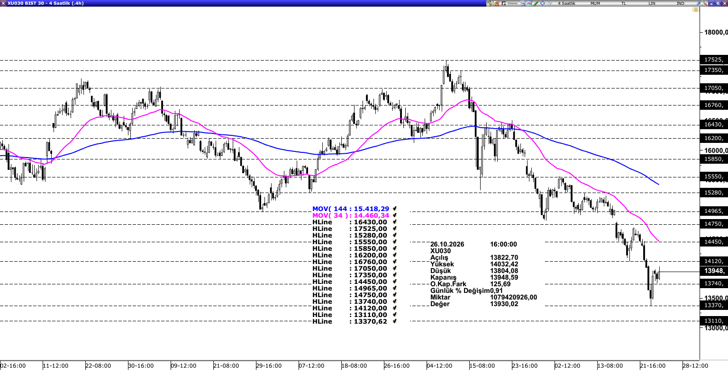728x370 pixels.
Task: Click the 13110 price tag on axis
Action: 714,321
